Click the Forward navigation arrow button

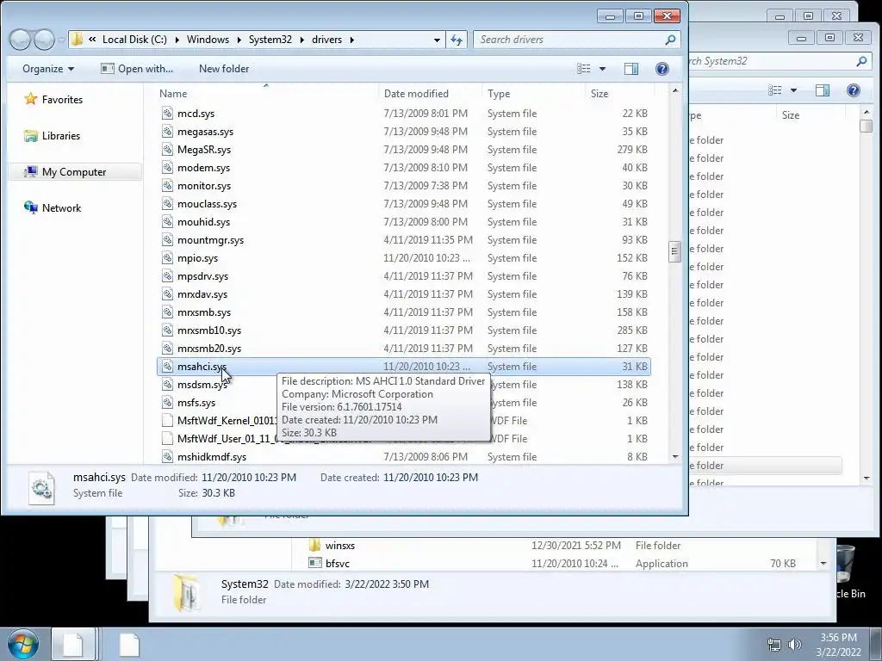pos(44,40)
